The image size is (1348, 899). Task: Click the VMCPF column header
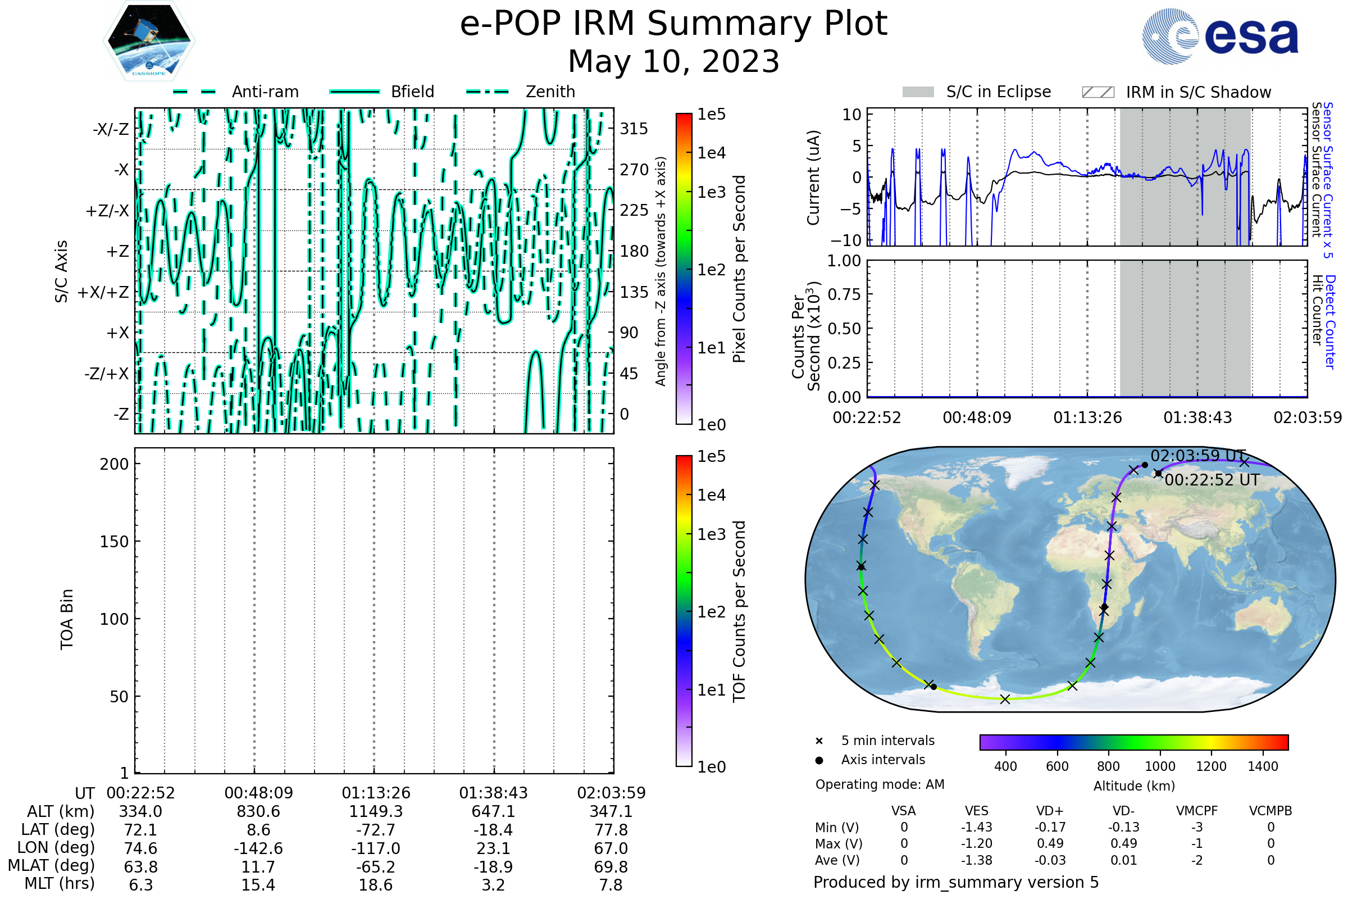click(1197, 811)
